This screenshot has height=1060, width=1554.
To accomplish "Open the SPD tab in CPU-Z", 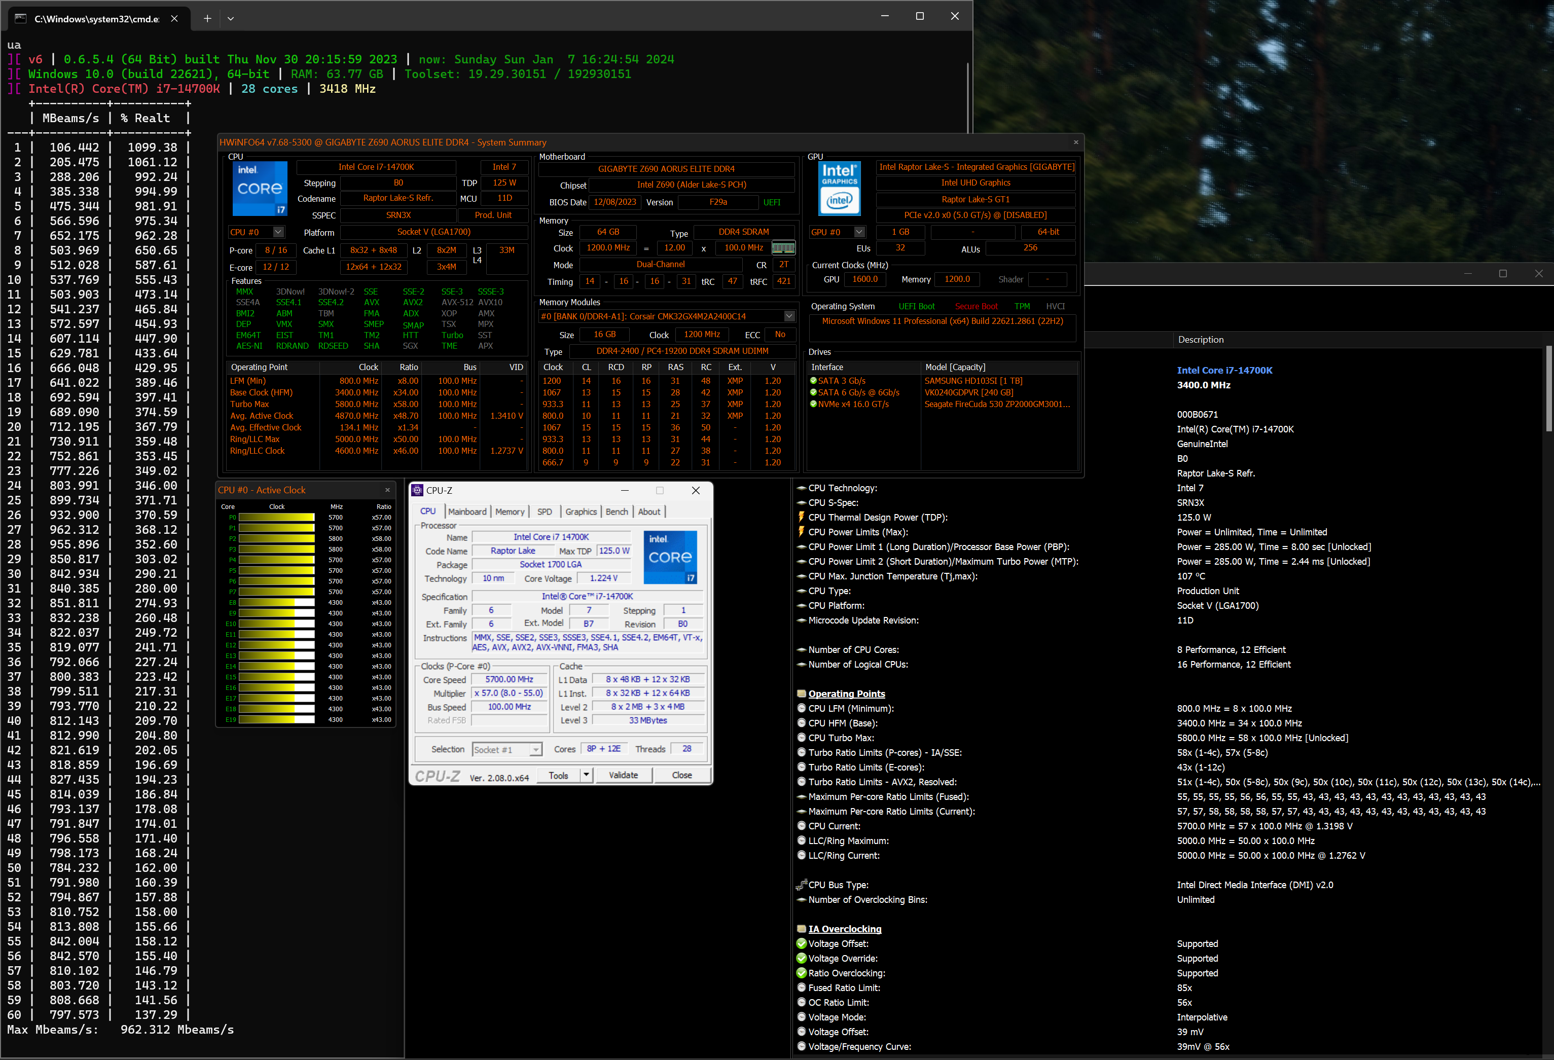I will tap(545, 511).
